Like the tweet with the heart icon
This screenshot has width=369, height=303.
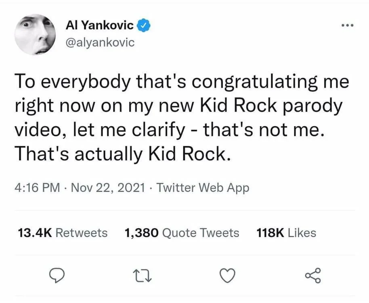(x=227, y=276)
